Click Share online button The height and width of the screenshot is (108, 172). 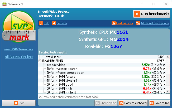point(106,103)
